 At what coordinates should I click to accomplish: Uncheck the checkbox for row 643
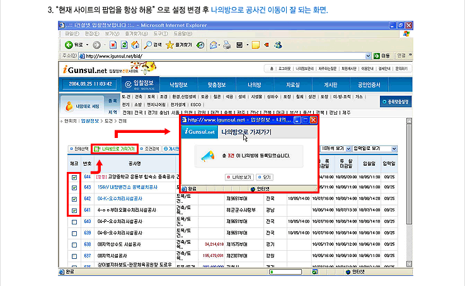click(74, 188)
